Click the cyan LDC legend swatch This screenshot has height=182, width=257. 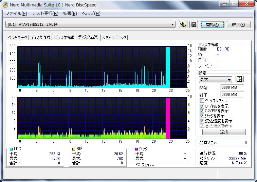[11, 149]
